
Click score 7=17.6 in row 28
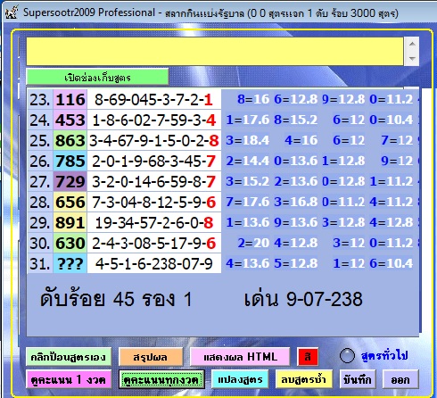click(248, 202)
